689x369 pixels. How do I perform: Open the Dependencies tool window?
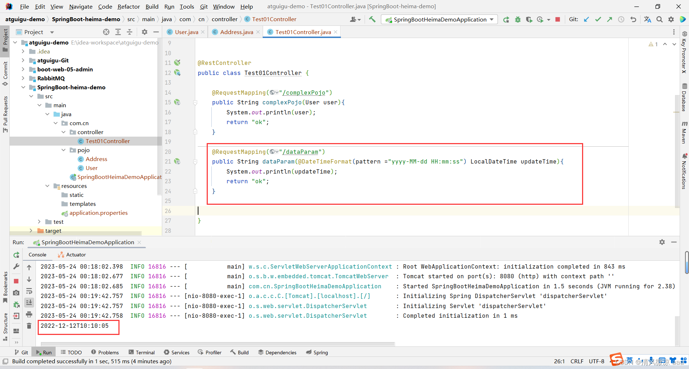point(277,353)
